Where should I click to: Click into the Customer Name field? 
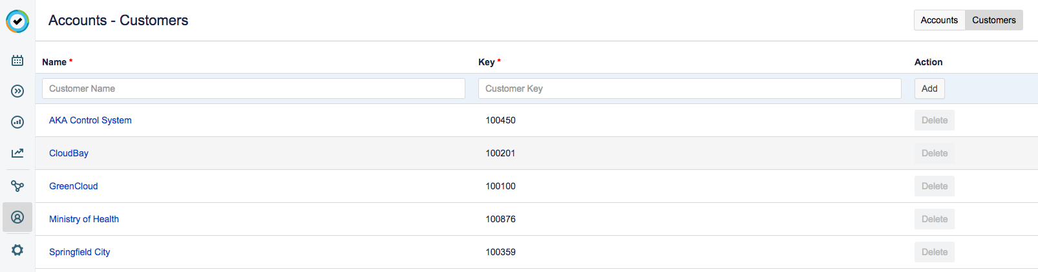[253, 89]
